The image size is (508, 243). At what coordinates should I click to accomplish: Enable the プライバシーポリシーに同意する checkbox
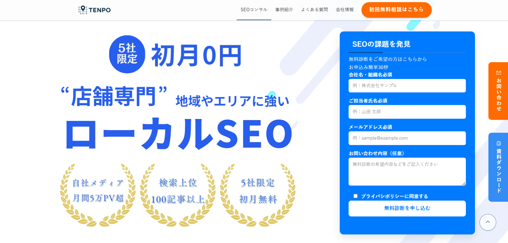[356, 196]
